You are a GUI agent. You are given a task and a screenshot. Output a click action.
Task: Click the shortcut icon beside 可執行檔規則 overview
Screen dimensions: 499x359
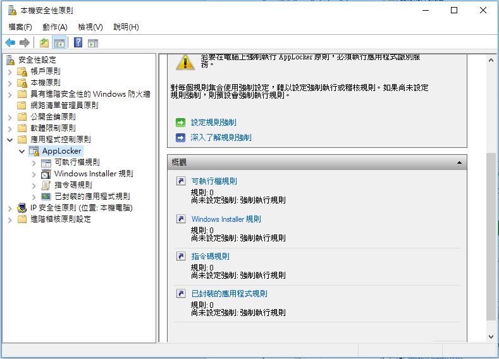(181, 181)
